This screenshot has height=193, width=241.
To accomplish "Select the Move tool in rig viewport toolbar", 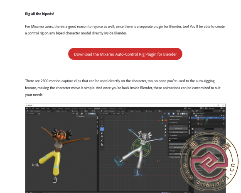I will 102,125.
